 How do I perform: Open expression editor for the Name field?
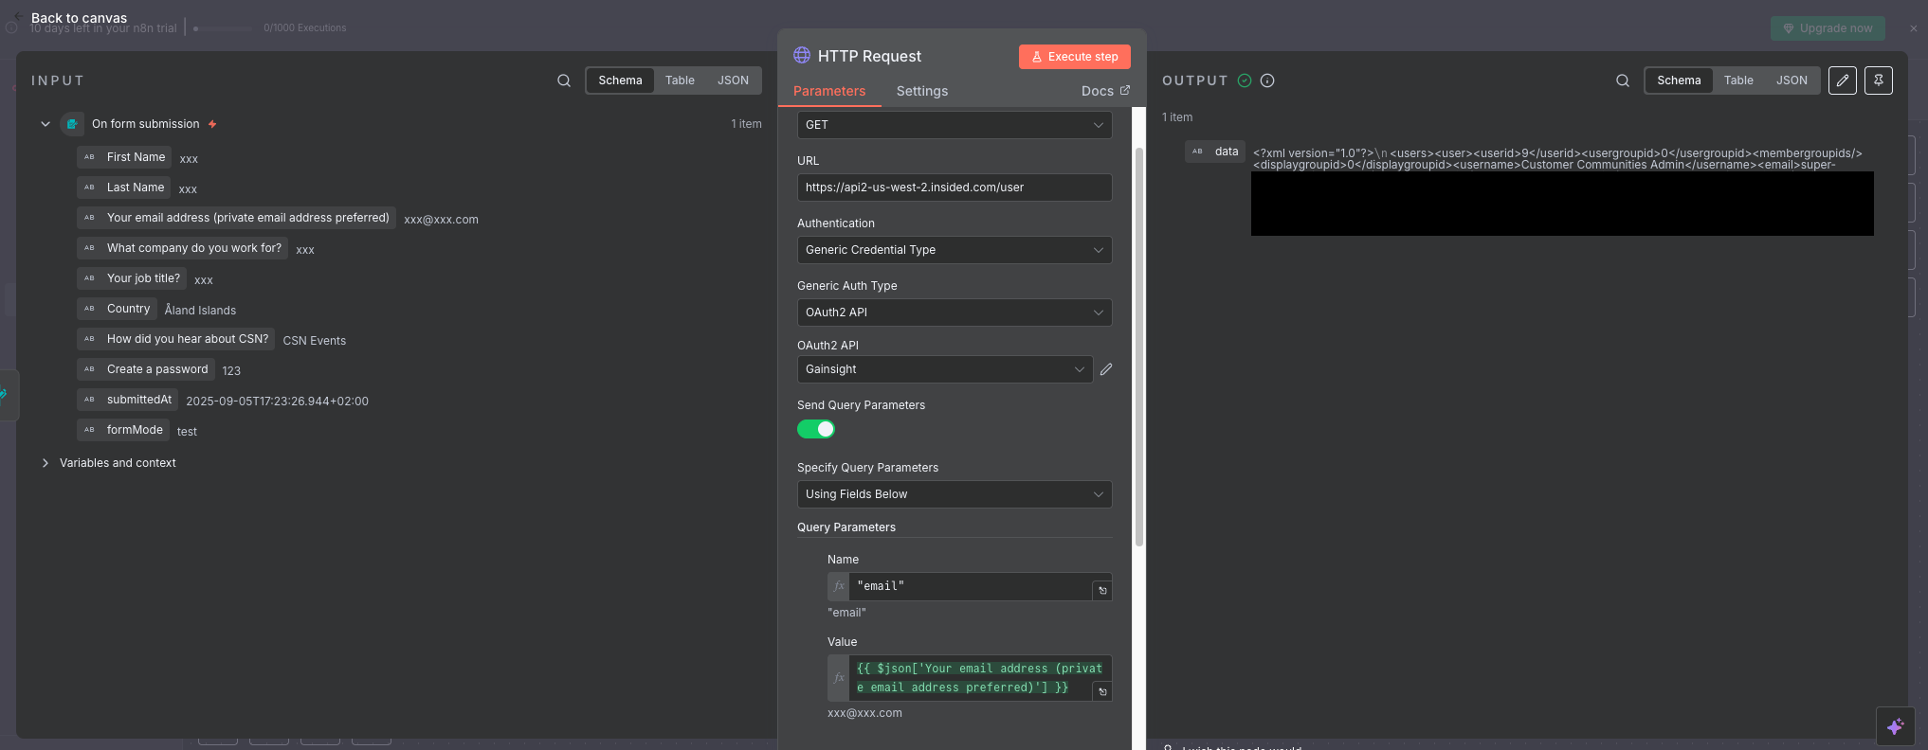tap(1102, 591)
